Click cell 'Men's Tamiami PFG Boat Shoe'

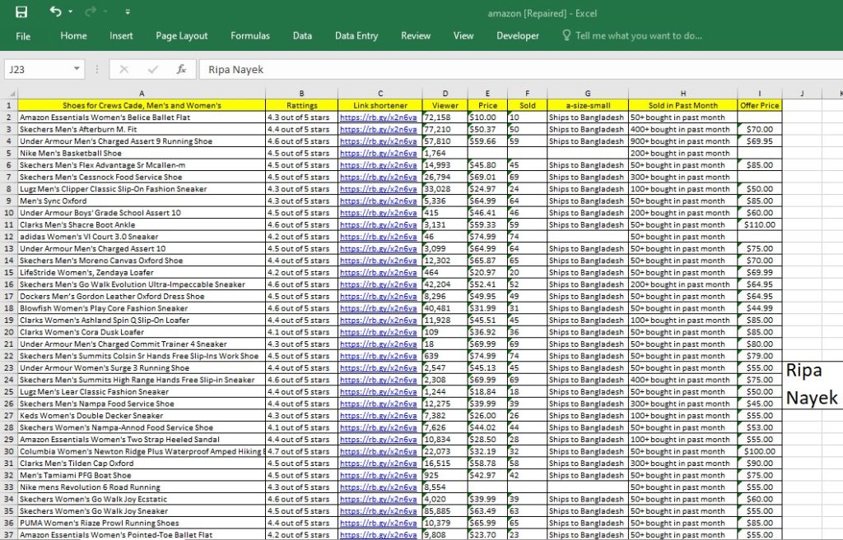click(x=142, y=476)
